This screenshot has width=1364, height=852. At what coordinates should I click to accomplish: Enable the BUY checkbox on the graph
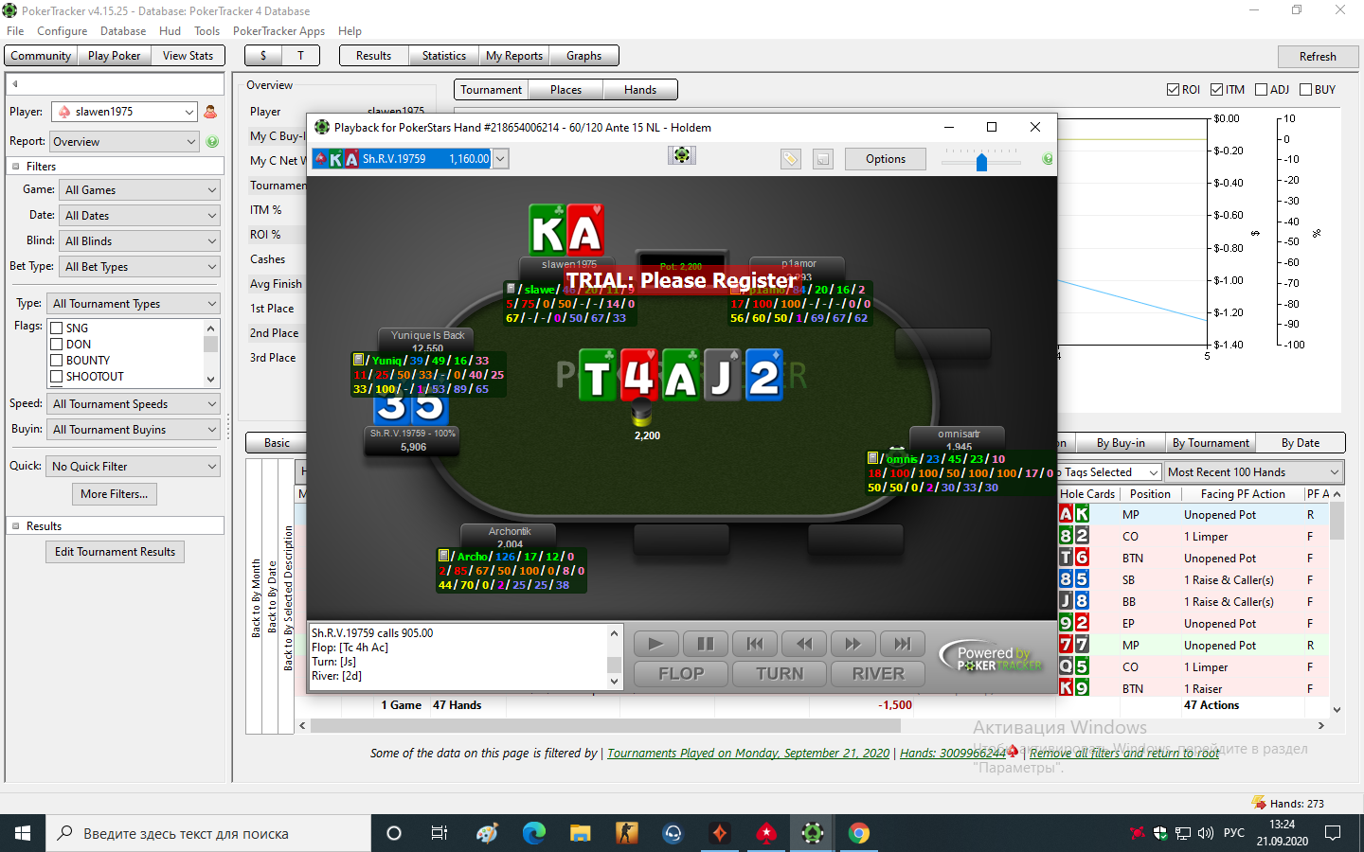[x=1306, y=90]
